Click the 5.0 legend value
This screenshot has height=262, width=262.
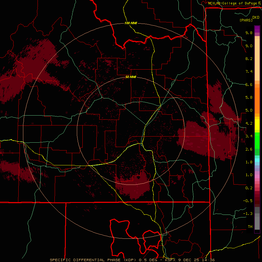tap(249, 110)
